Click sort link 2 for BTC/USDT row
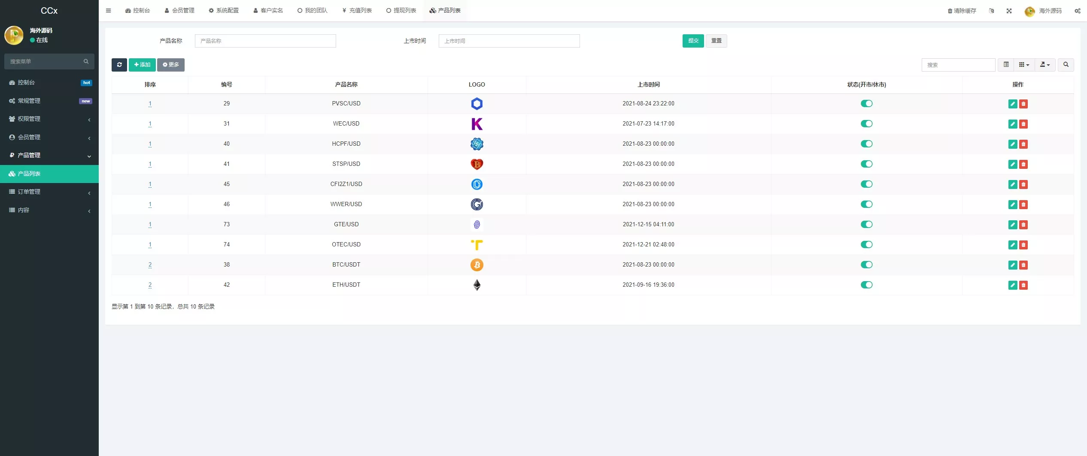 [150, 264]
